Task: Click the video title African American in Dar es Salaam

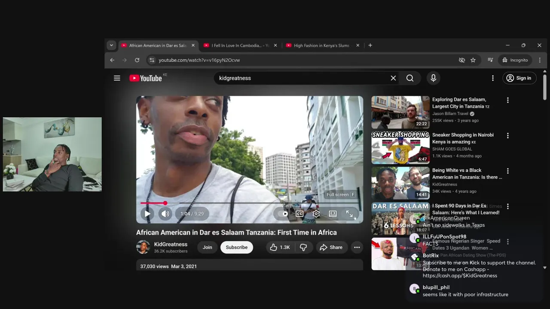Action: coord(236,233)
